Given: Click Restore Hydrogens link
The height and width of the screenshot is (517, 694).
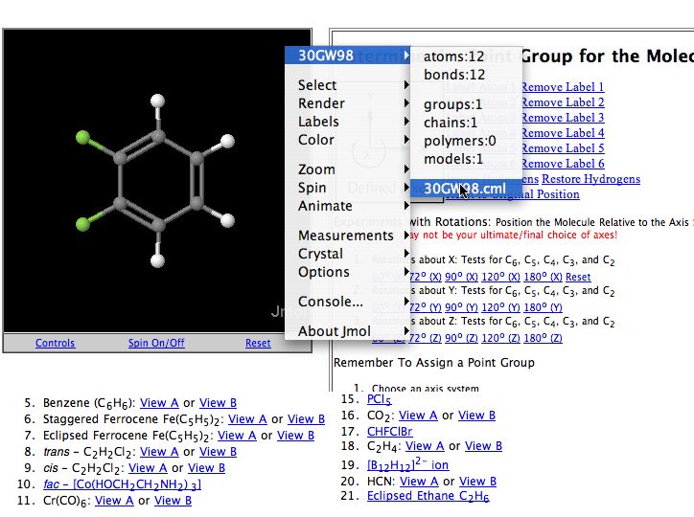Looking at the screenshot, I should [590, 179].
